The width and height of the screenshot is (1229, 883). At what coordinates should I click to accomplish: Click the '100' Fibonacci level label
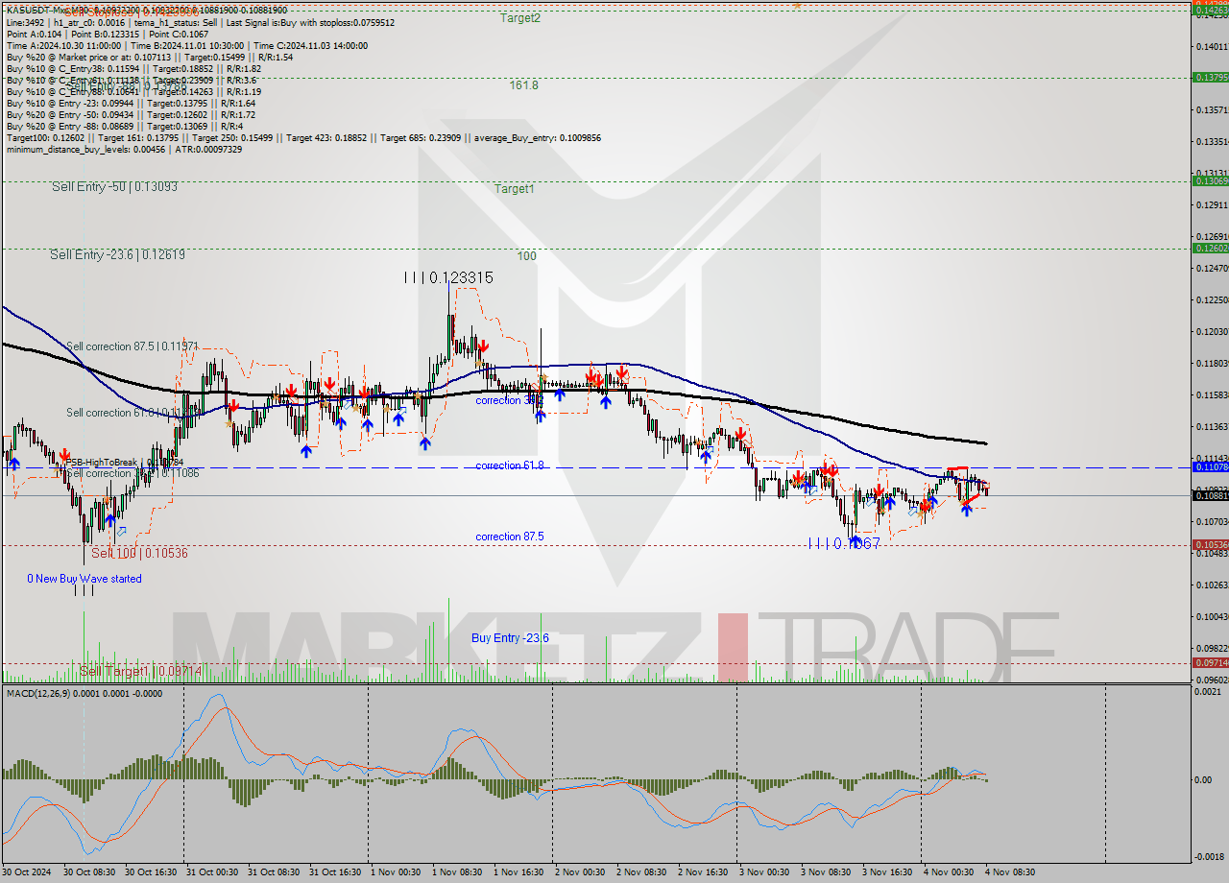(526, 256)
